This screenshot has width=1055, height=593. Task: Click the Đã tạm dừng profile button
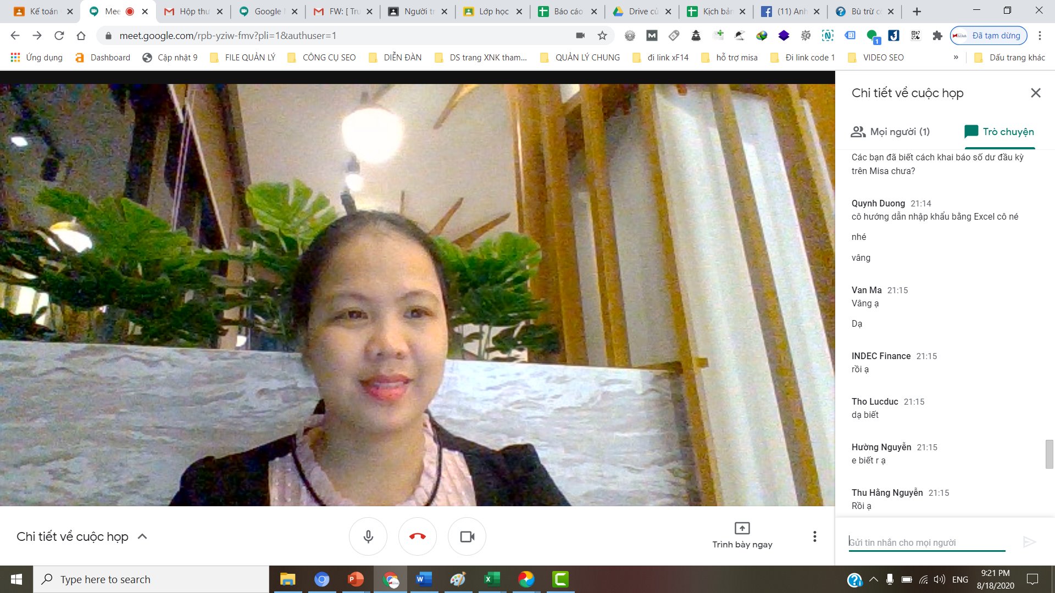(x=989, y=36)
